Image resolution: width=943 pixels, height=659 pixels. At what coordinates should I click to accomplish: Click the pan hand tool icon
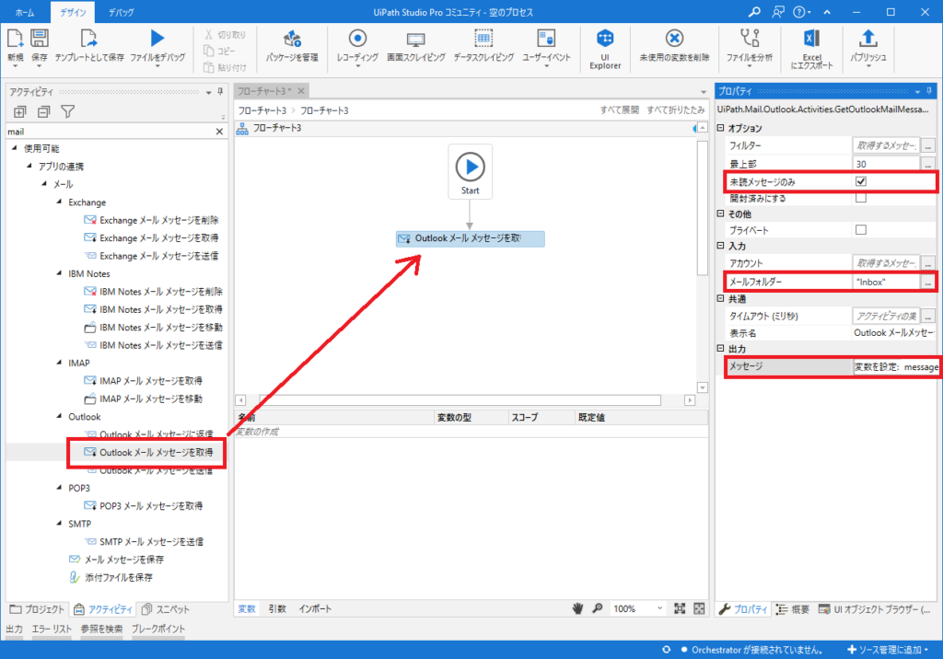click(578, 609)
